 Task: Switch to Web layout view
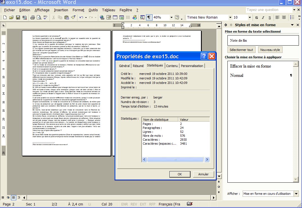click(8, 197)
